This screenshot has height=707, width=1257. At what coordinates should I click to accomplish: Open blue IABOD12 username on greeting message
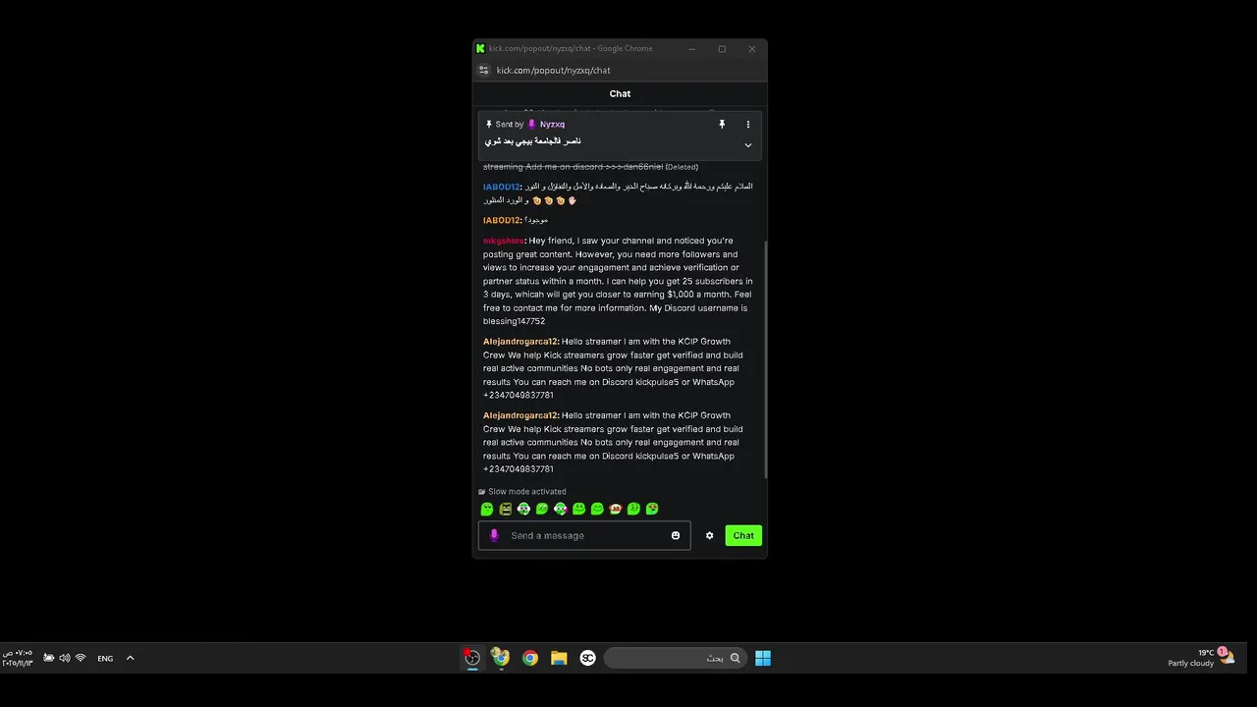[x=501, y=187]
